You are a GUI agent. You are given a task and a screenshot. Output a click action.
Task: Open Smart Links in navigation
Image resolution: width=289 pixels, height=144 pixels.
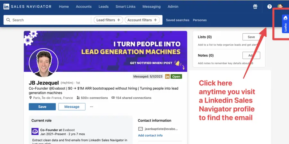pyautogui.click(x=126, y=7)
